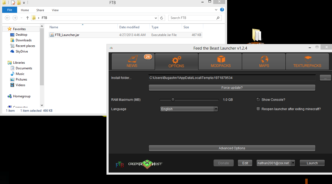Click the New folder icon in quick access toolbar
Image resolution: width=332 pixels, height=184 pixels.
click(x=19, y=3)
